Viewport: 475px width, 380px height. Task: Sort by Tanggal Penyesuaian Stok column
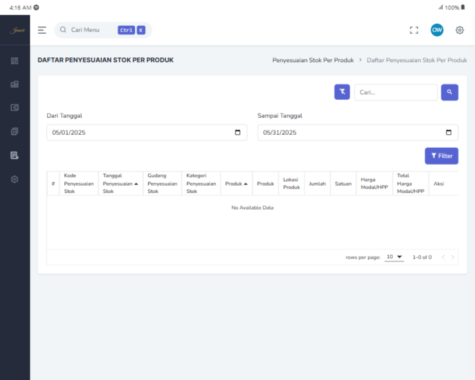click(120, 183)
